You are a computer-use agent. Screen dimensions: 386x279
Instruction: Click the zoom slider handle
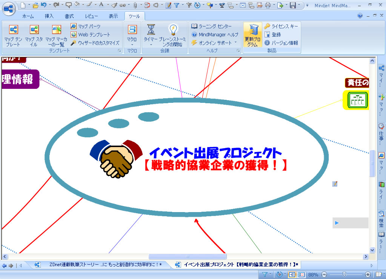344,274
